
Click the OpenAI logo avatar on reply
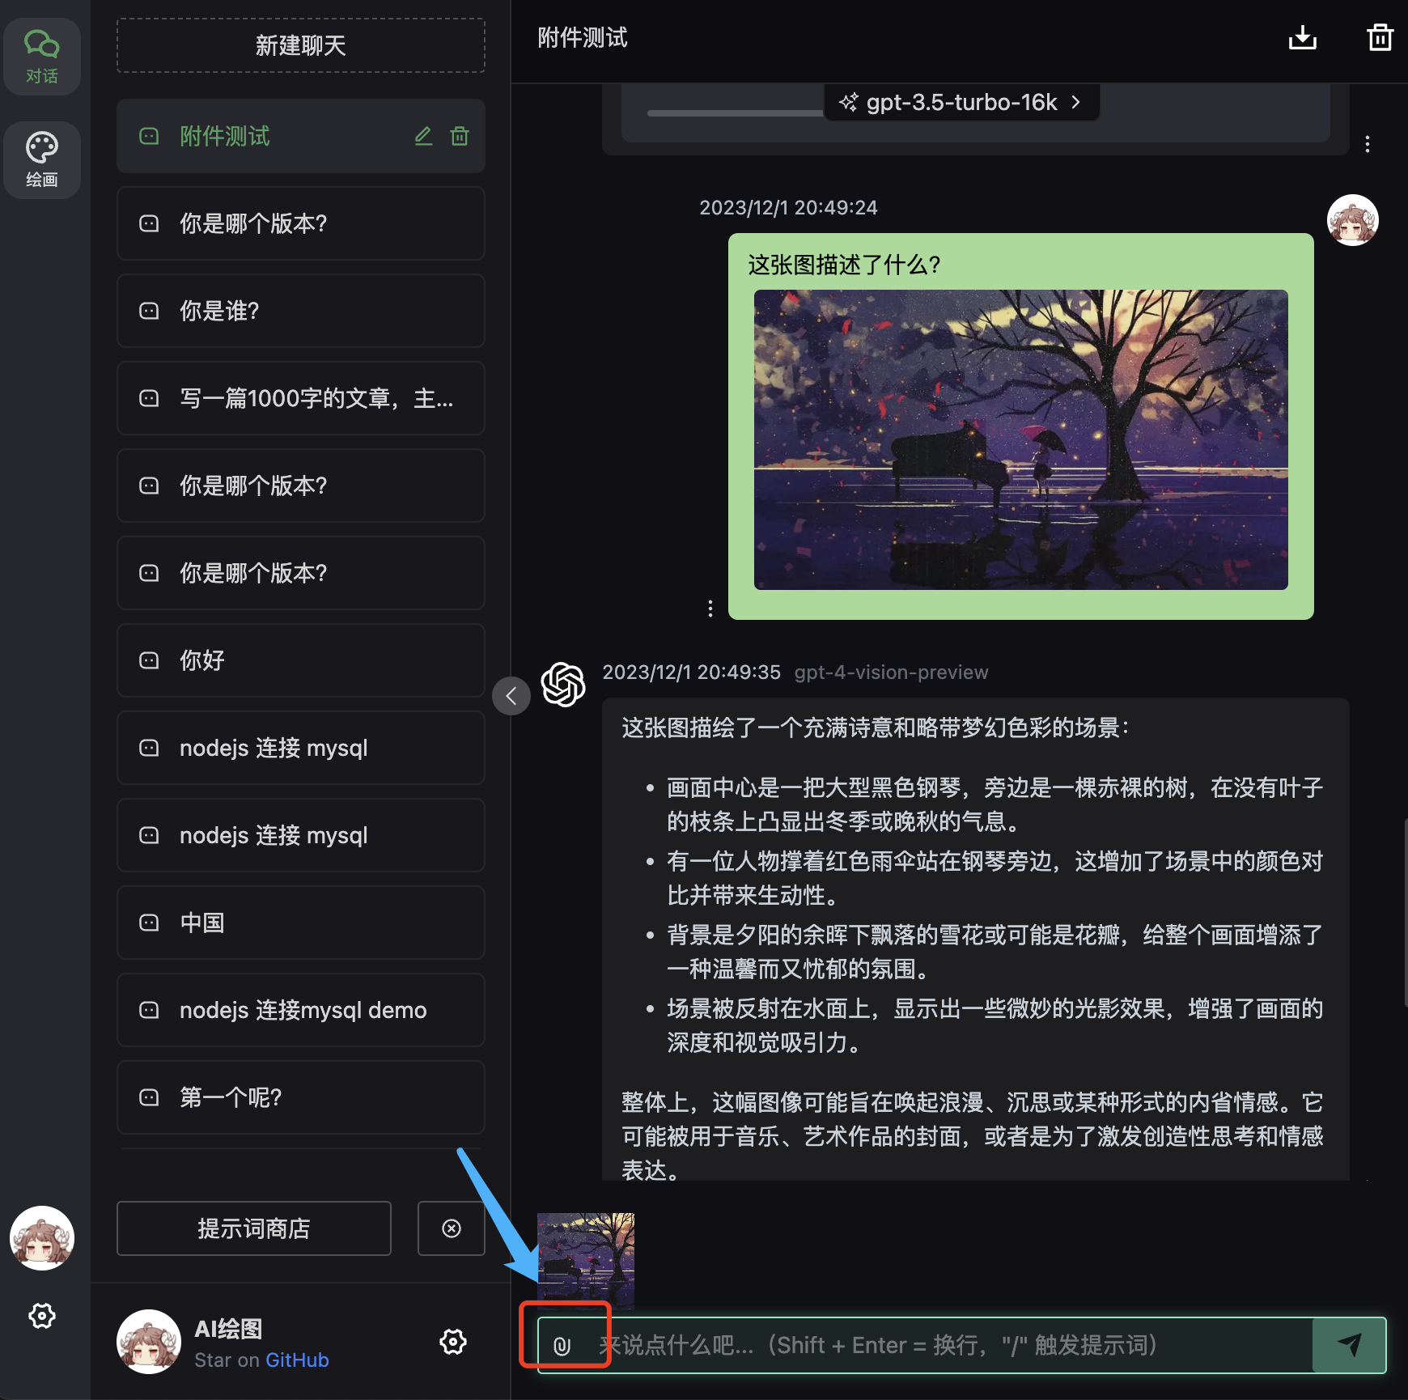[563, 684]
